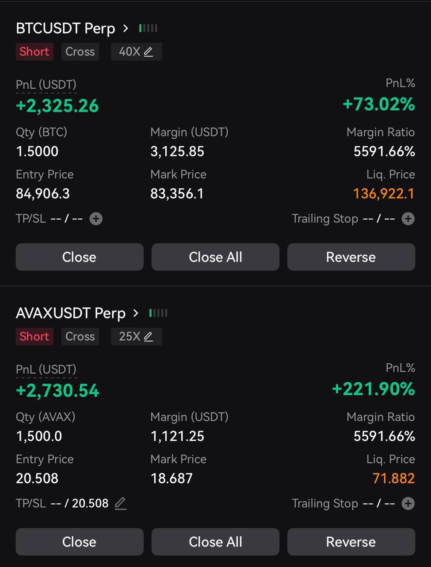Reverse the BTCUSDT position
This screenshot has width=431, height=567.
coord(351,257)
